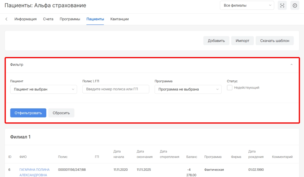304x177 pixels.
Task: Click the Импорт button
Action: point(242,41)
